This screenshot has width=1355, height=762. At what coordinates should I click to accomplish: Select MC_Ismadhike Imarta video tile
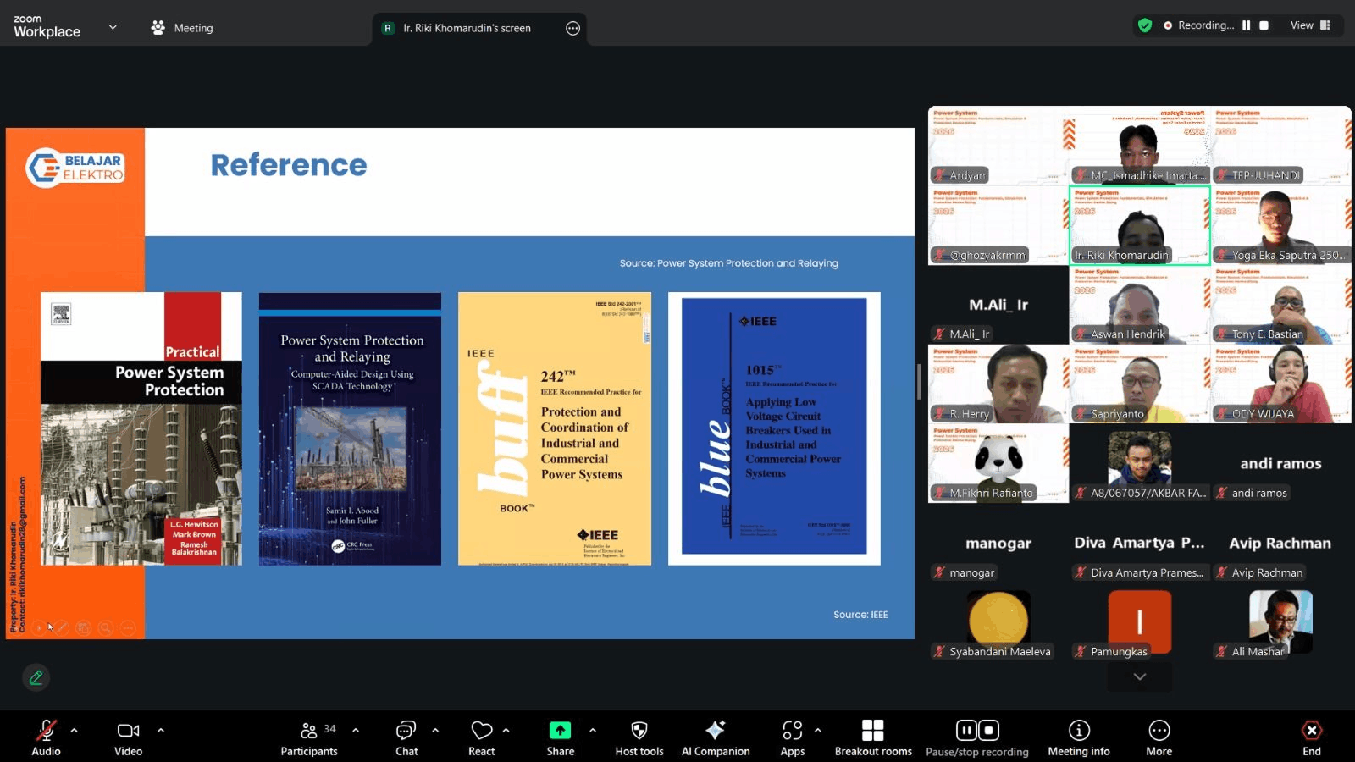pos(1140,145)
